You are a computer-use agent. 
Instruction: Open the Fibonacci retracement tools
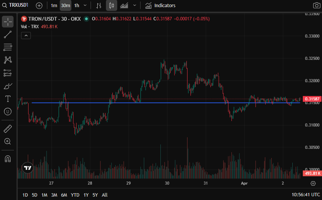click(x=8, y=47)
